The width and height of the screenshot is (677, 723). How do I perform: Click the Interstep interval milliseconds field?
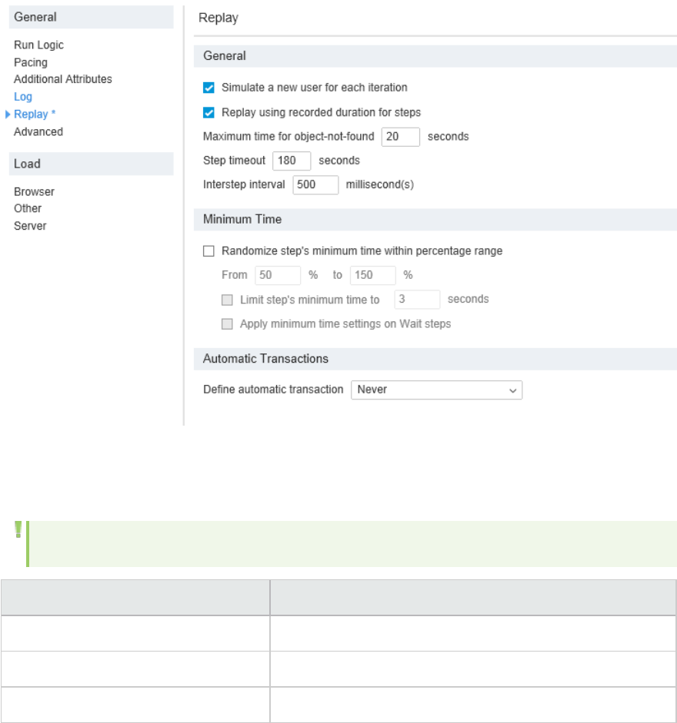[315, 185]
